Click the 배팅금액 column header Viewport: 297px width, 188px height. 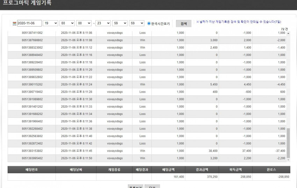tap(168, 169)
